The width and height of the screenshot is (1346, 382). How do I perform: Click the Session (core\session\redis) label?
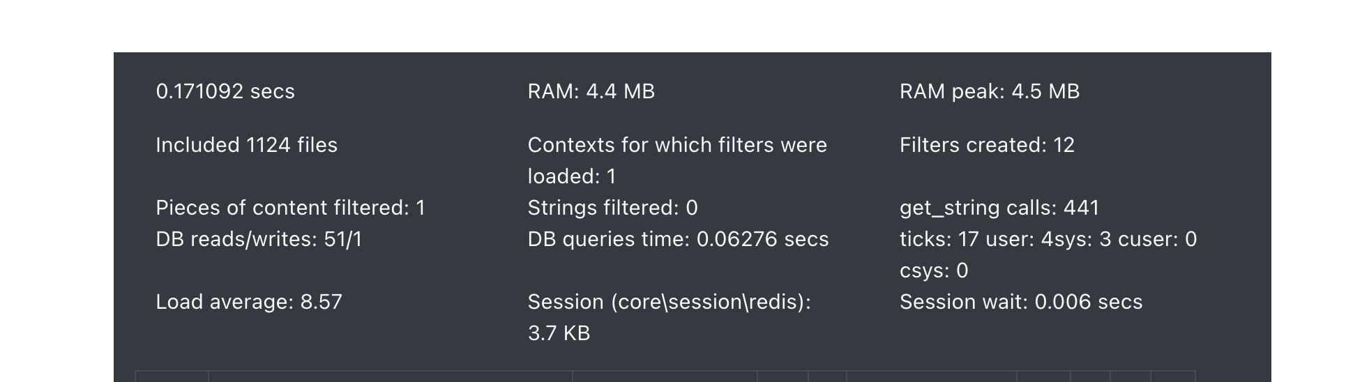point(670,302)
